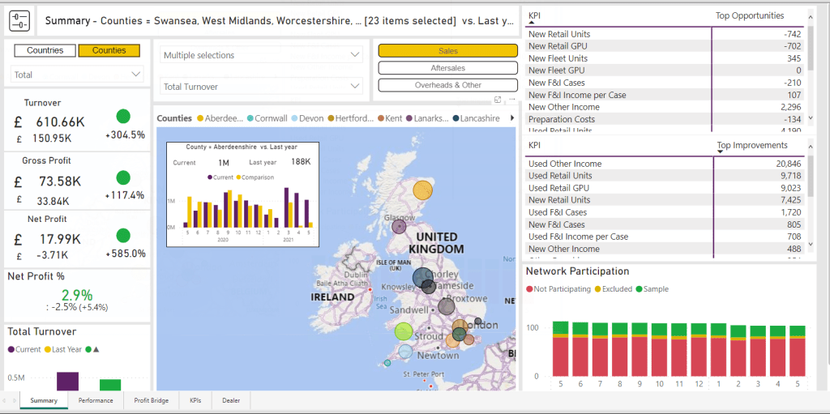Click scroll-down arrow in Top Improvements table

(x=811, y=244)
